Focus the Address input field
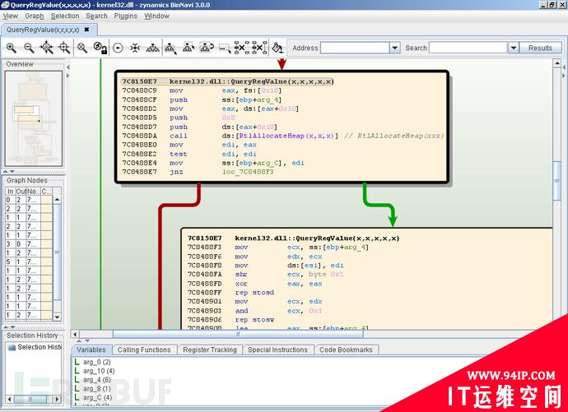The image size is (568, 412). (x=355, y=48)
